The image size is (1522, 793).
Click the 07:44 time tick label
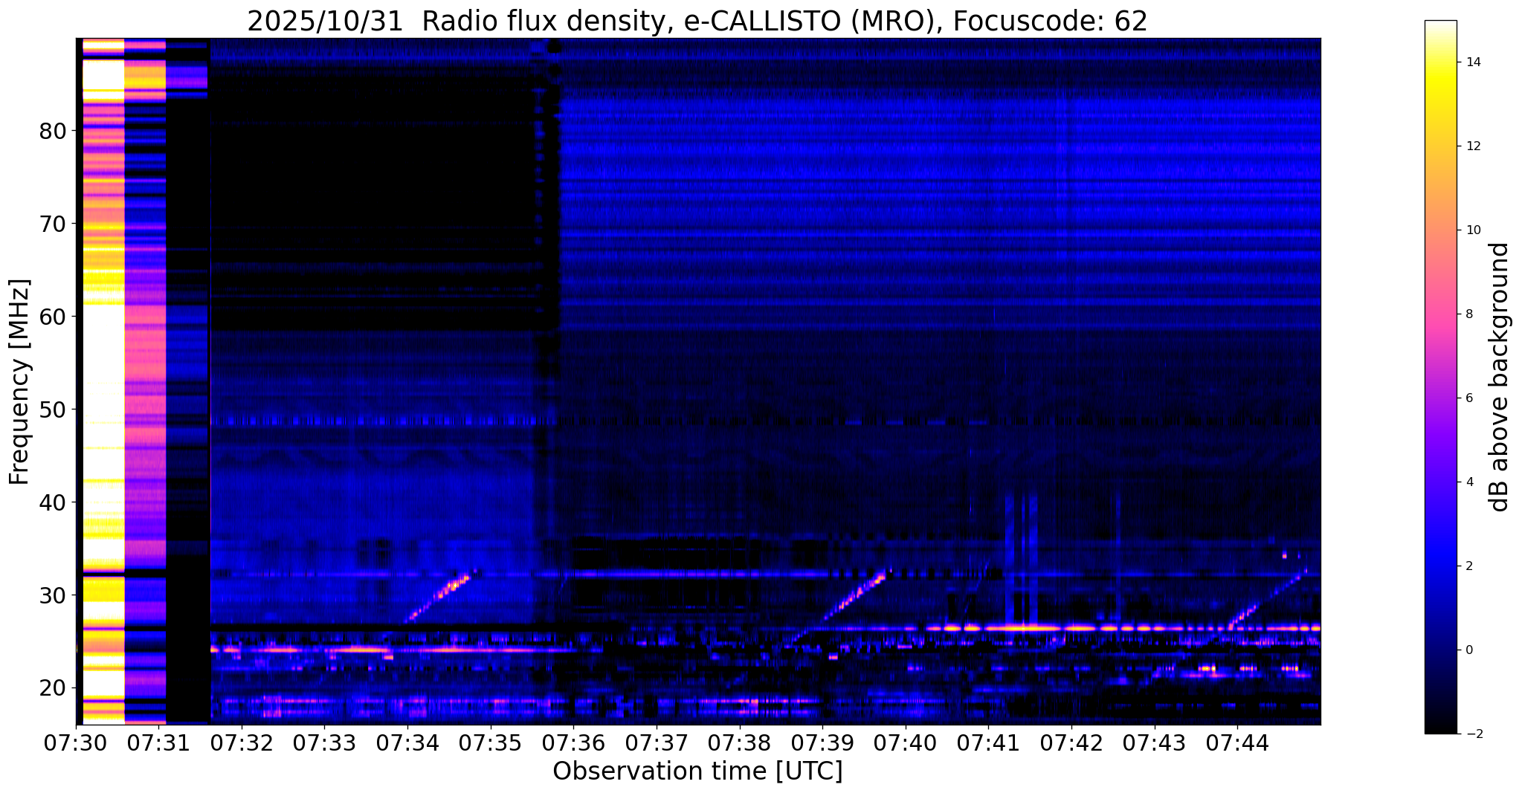pos(1236,743)
